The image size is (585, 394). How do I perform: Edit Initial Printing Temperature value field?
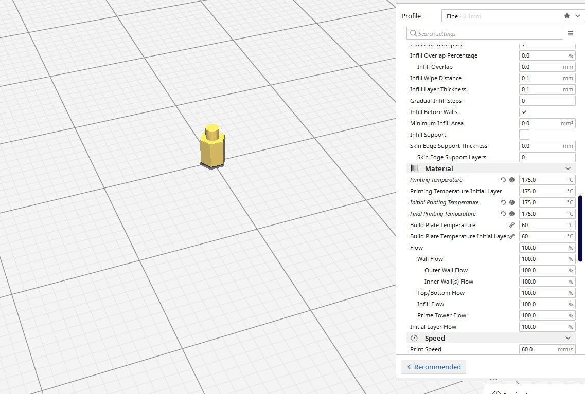point(547,202)
